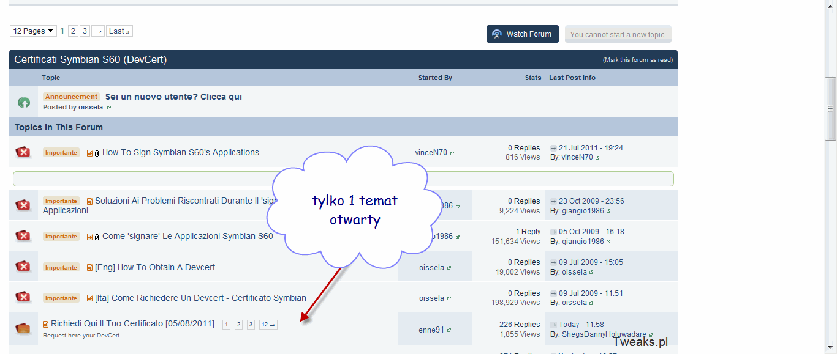
Task: Open page 12 of Richiedi Qui topic
Action: [x=268, y=325]
